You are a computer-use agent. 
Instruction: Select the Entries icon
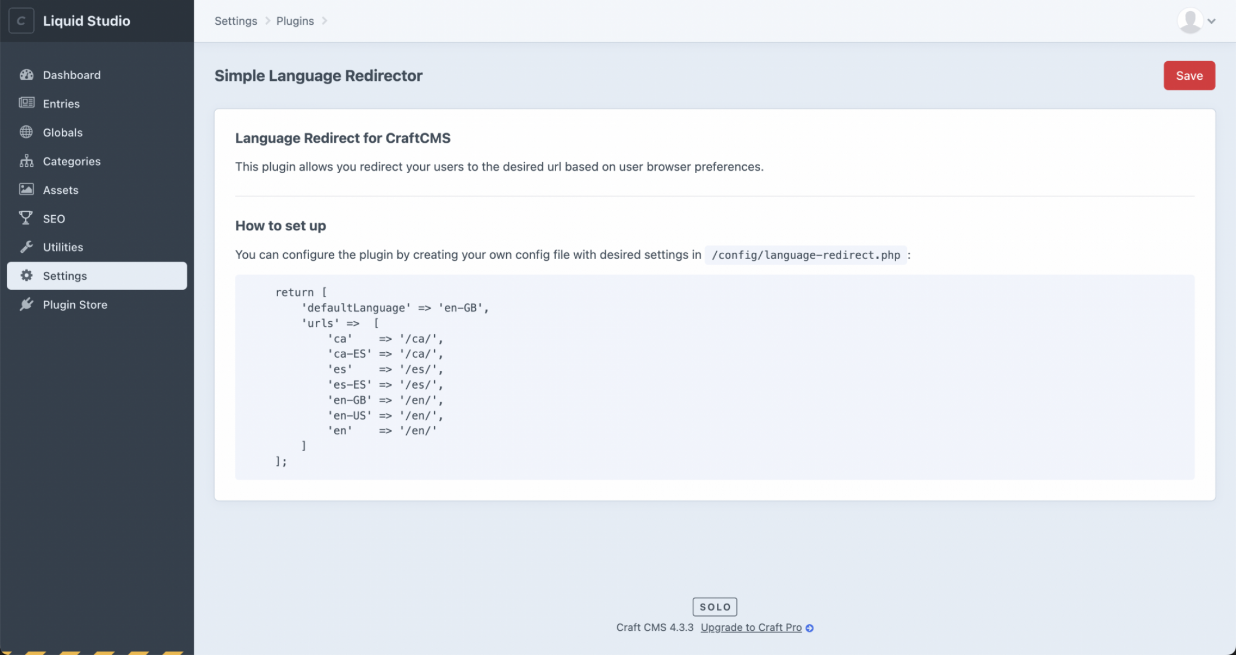pyautogui.click(x=26, y=103)
